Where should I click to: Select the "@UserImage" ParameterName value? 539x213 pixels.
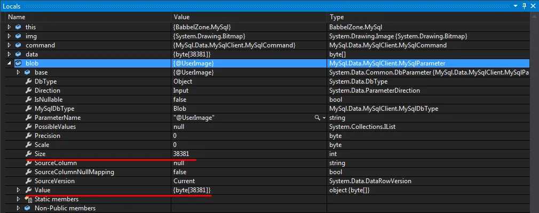pos(195,118)
